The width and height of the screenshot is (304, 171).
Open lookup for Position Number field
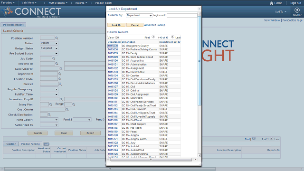click(57, 38)
